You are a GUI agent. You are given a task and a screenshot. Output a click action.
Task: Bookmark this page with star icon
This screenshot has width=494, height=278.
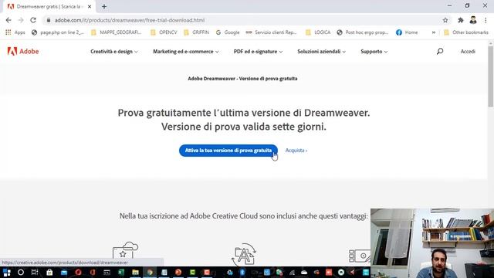(445, 20)
